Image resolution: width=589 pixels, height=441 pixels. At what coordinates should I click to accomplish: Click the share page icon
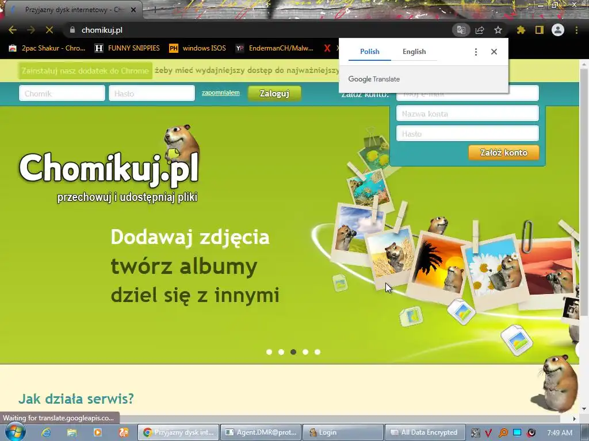pos(480,30)
